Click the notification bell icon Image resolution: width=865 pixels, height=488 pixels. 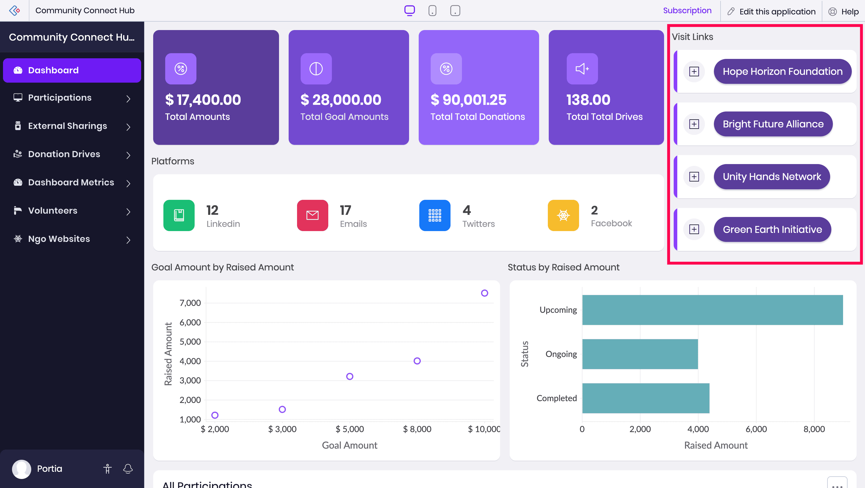tap(128, 468)
